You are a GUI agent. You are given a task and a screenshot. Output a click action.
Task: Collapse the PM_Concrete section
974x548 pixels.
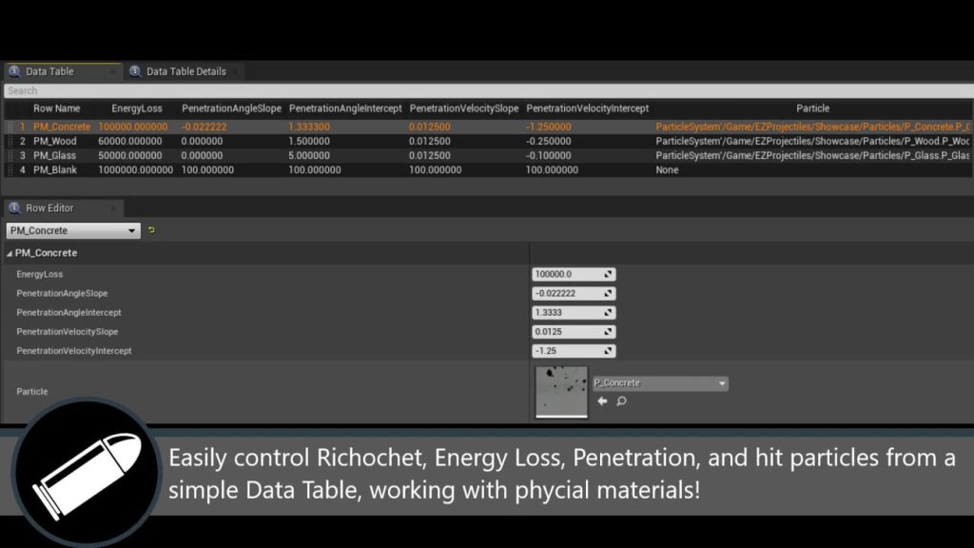pyautogui.click(x=10, y=253)
